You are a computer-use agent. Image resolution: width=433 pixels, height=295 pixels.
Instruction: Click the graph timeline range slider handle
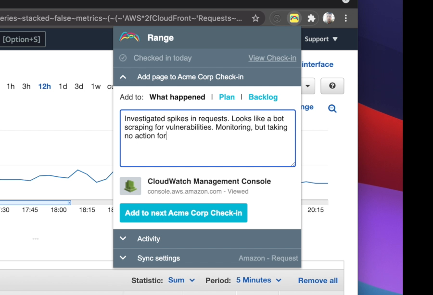pos(69,203)
